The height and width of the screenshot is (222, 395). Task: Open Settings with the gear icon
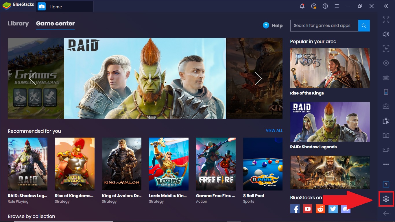point(386,199)
